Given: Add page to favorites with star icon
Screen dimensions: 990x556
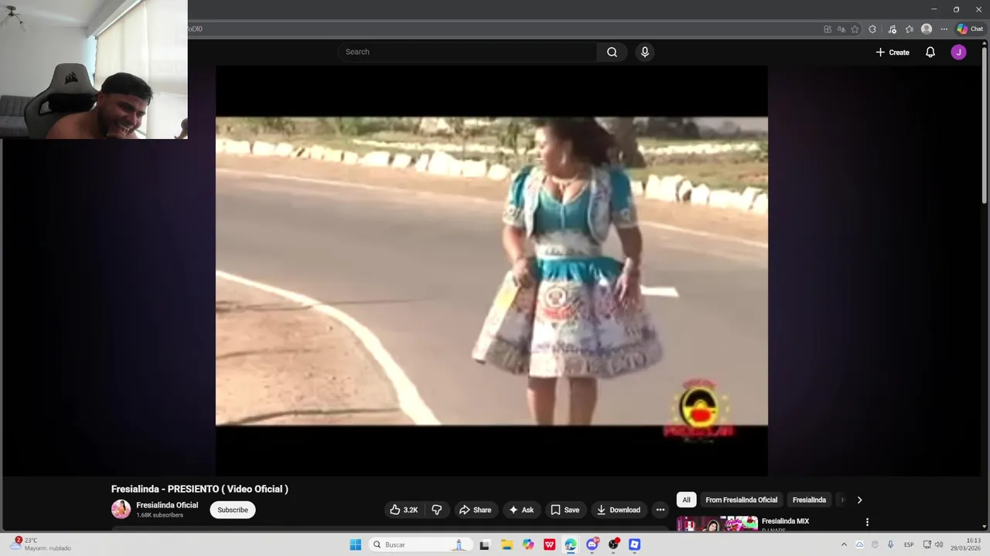Looking at the screenshot, I should 855,29.
